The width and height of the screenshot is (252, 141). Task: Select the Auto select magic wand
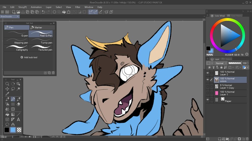(x=18, y=89)
